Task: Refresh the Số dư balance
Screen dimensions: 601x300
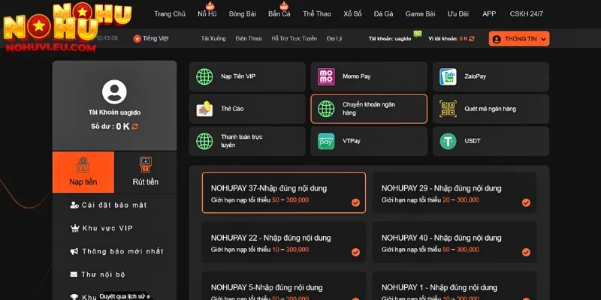Action: tap(134, 126)
